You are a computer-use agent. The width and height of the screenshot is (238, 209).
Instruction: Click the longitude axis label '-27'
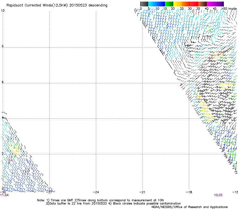[49, 192]
